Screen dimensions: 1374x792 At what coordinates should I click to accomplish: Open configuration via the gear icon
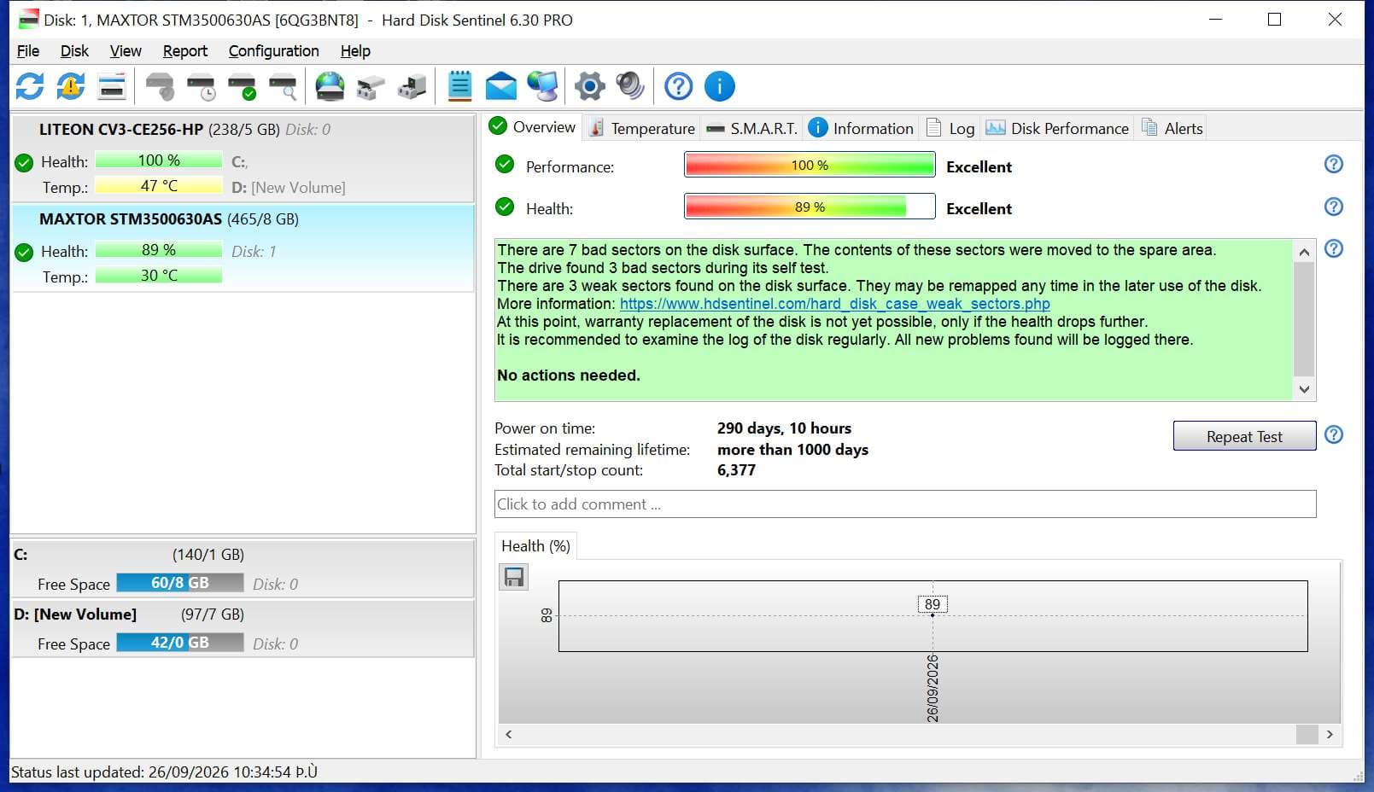(589, 86)
